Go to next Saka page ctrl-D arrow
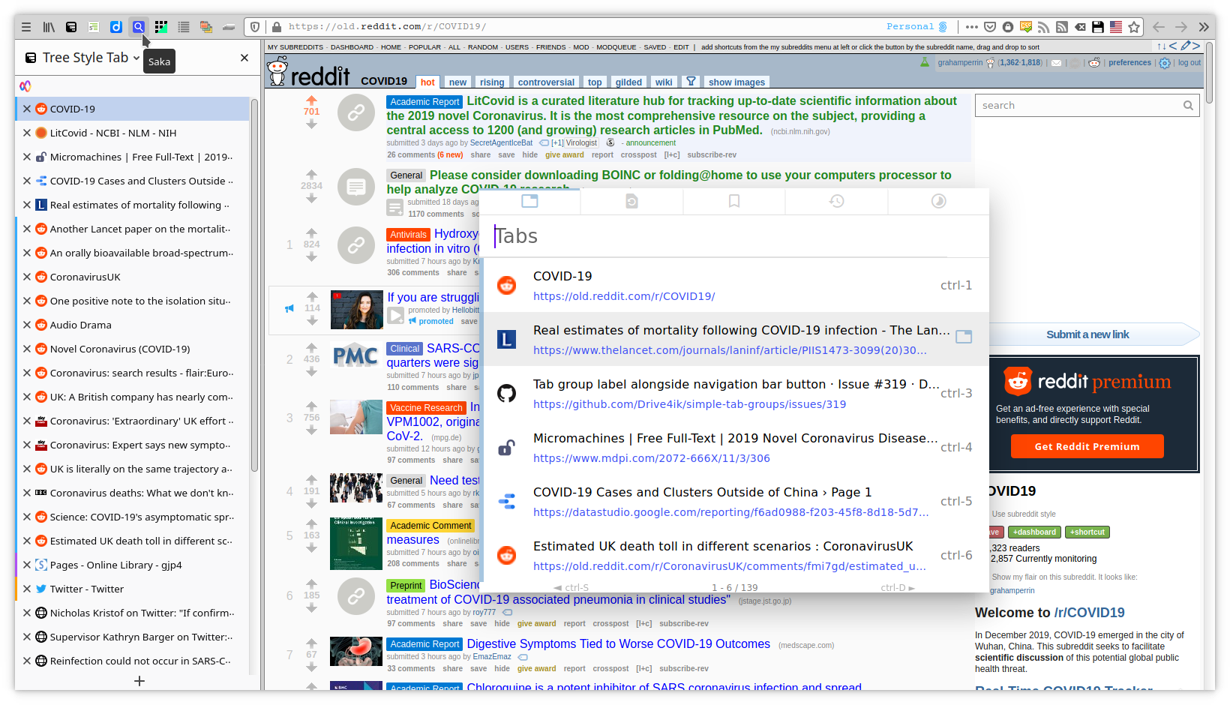The width and height of the screenshot is (1230, 705). pos(898,588)
